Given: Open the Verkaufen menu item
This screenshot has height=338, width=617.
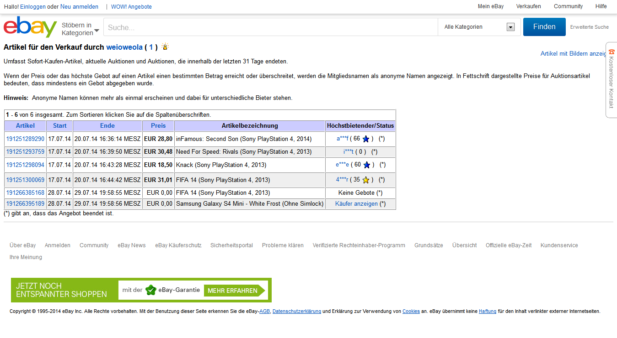Looking at the screenshot, I should point(528,6).
